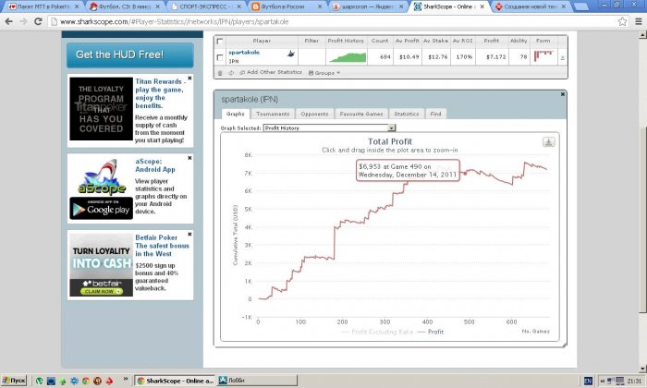This screenshot has width=647, height=388.
Task: Bookmark page with the star icon
Action: pos(622,21)
